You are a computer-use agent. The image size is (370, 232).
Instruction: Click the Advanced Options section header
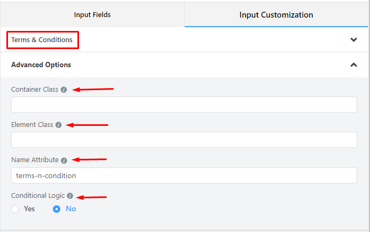41,65
